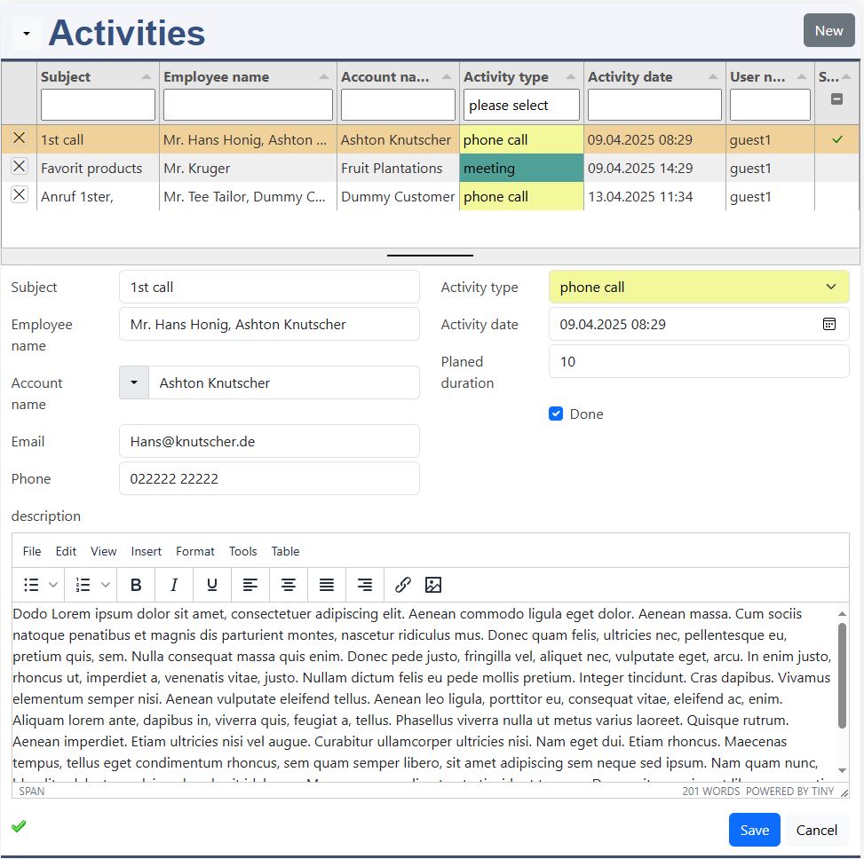
Task: Toggle bold formatting in description editor
Action: 136,585
